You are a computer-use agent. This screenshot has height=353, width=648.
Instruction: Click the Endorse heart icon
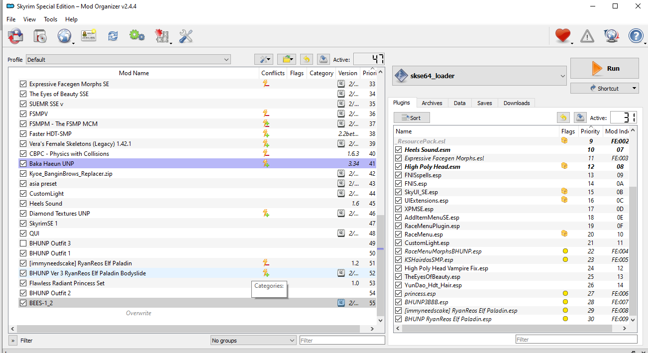click(x=562, y=36)
